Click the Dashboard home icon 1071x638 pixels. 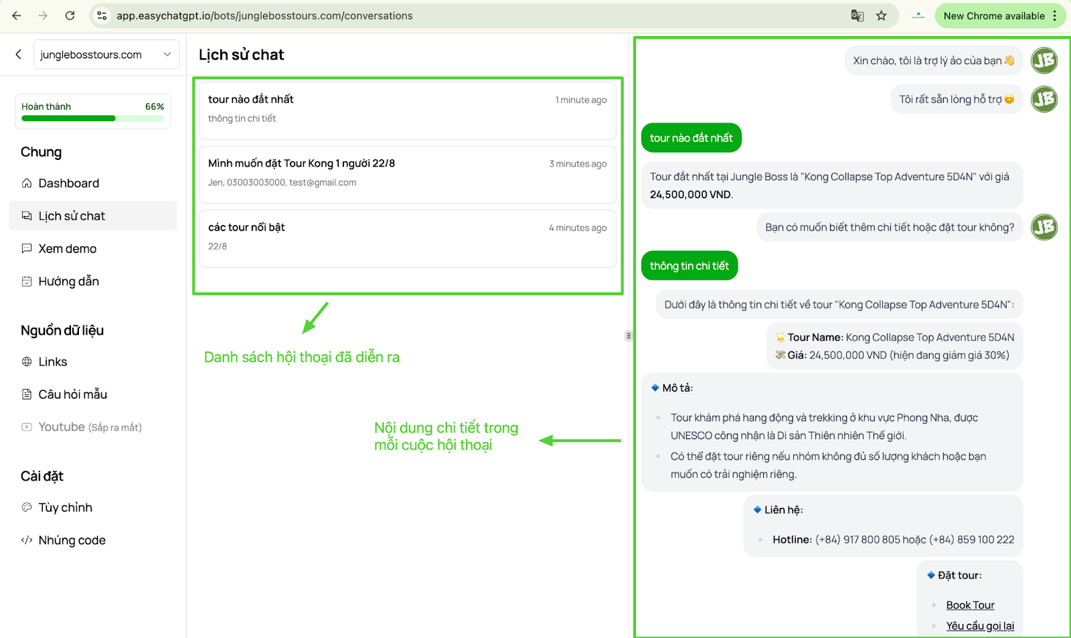click(27, 183)
